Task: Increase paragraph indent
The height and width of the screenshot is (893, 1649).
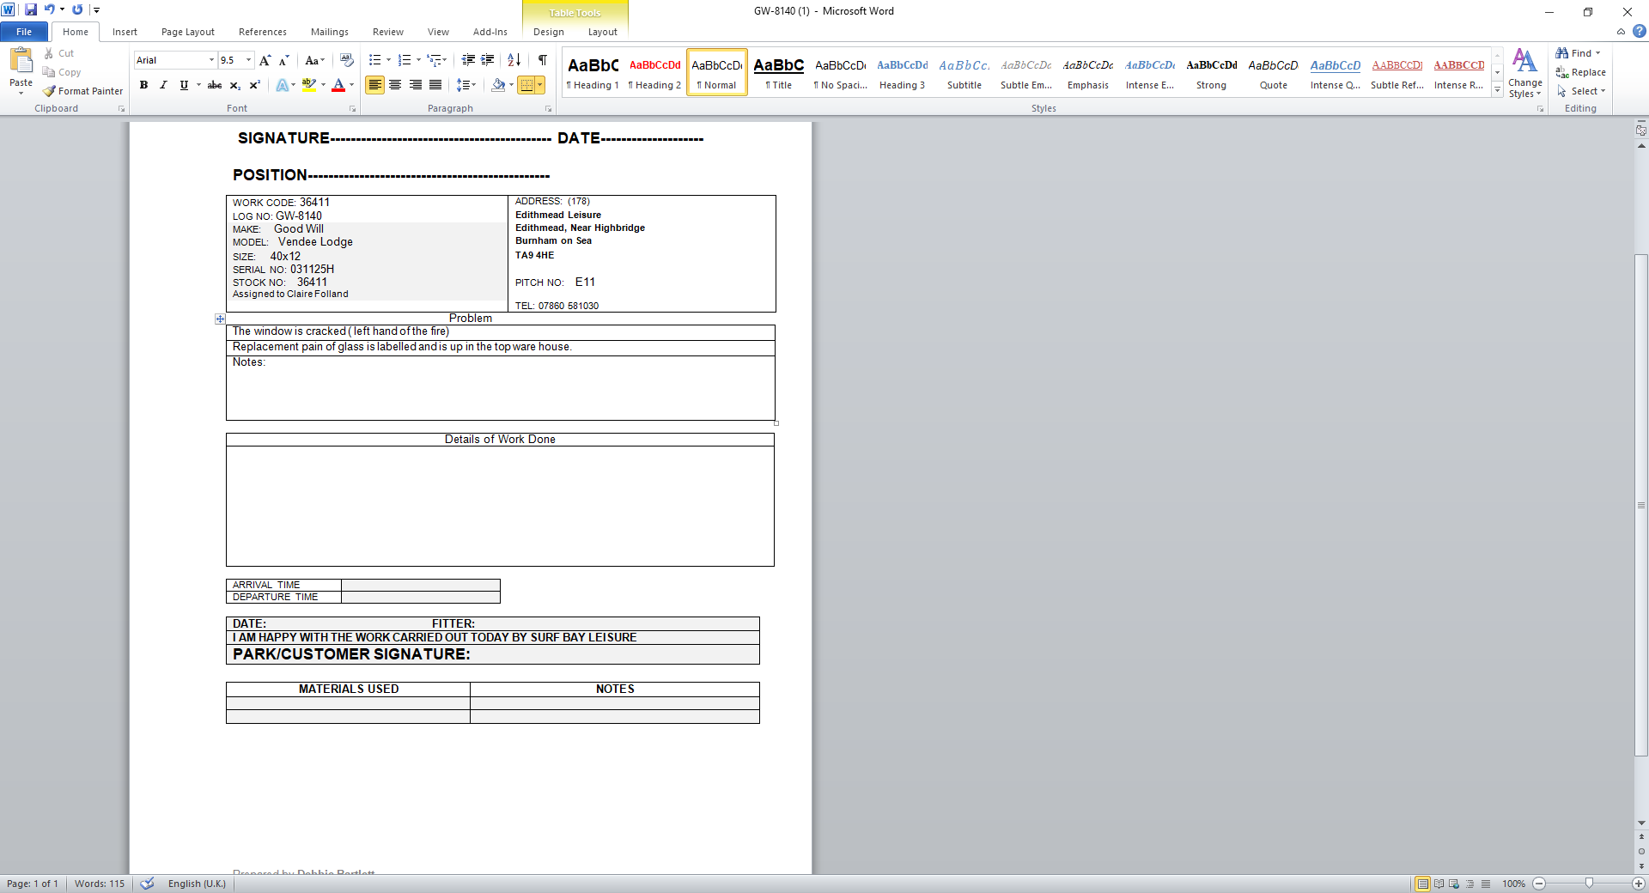Action: pyautogui.click(x=488, y=60)
